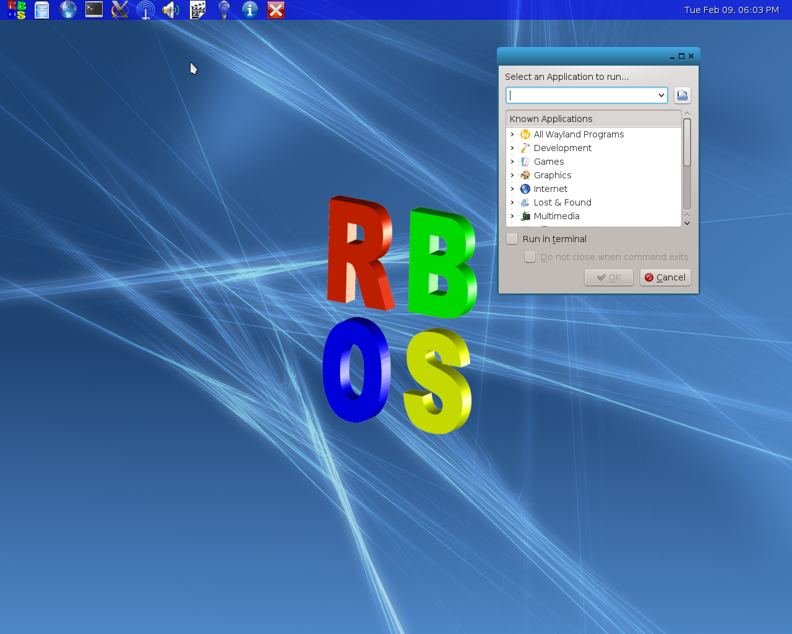Image resolution: width=792 pixels, height=634 pixels.
Task: Click the Cancel button
Action: (x=665, y=277)
